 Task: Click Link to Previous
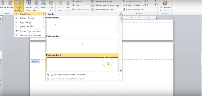tap(81, 10)
